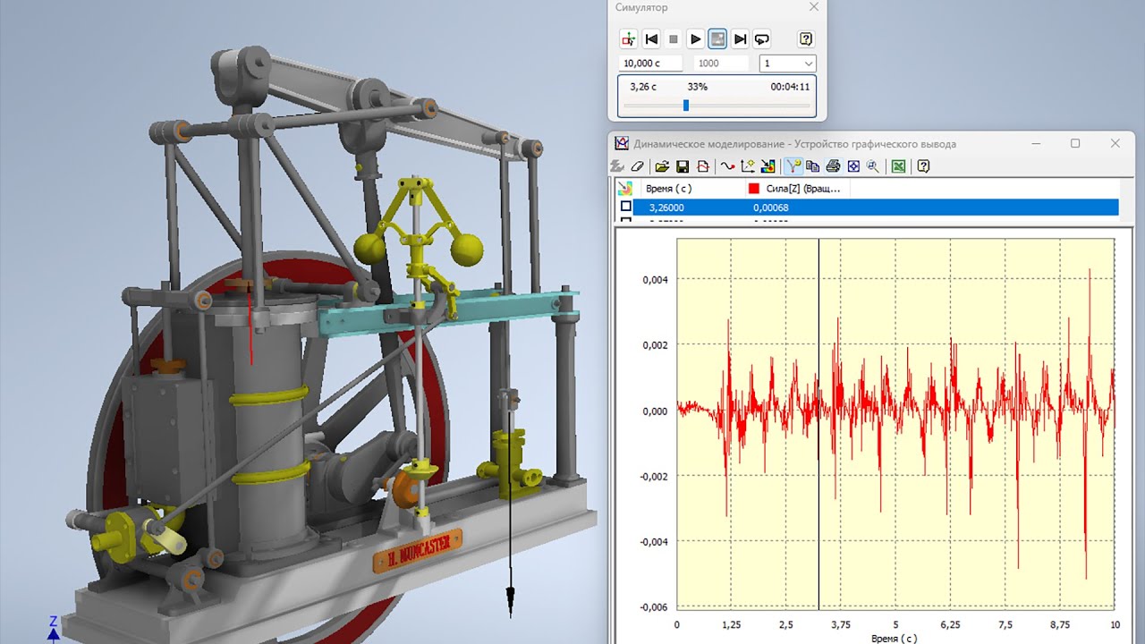Print the output grapher chart
This screenshot has height=644, width=1145.
point(834,166)
